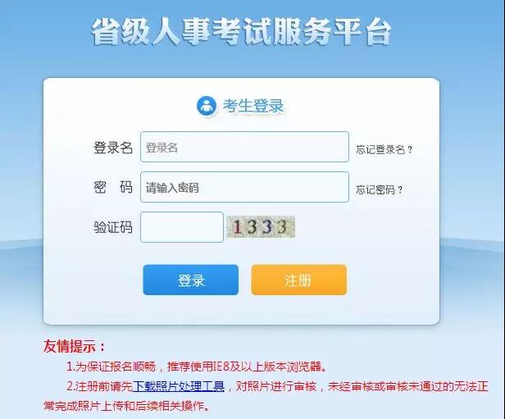Focus the 请输入密码 password field
Image resolution: width=505 pixels, height=419 pixels.
pos(244,187)
